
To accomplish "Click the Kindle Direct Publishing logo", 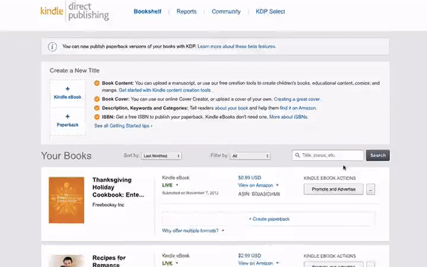I will point(75,11).
